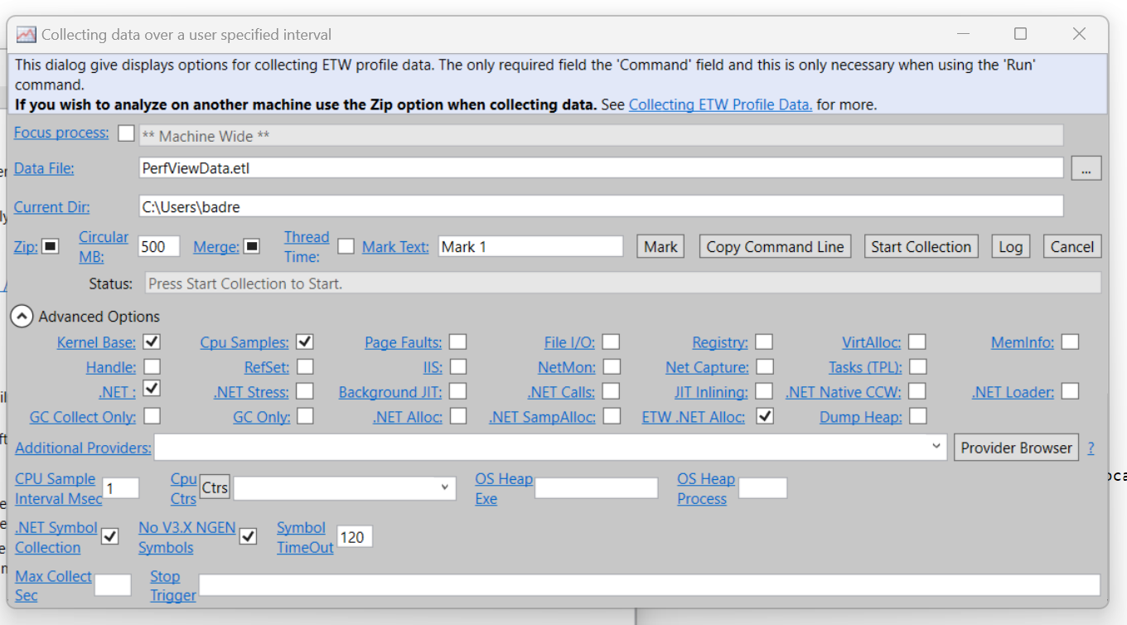This screenshot has width=1127, height=625.
Task: Click the OS Heap Process field
Action: point(762,488)
